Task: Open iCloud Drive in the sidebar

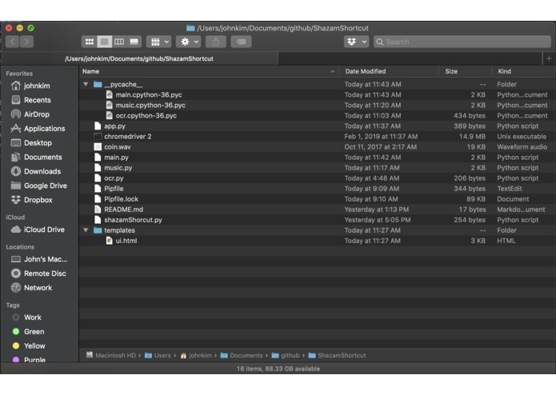Action: [44, 229]
